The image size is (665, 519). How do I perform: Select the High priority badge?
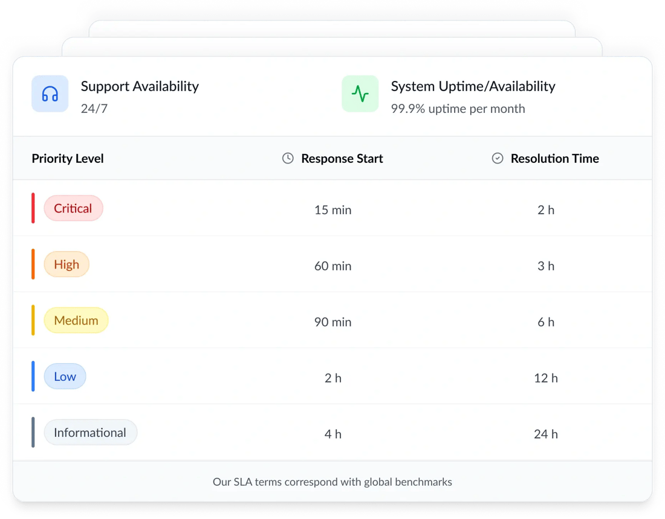(x=66, y=265)
